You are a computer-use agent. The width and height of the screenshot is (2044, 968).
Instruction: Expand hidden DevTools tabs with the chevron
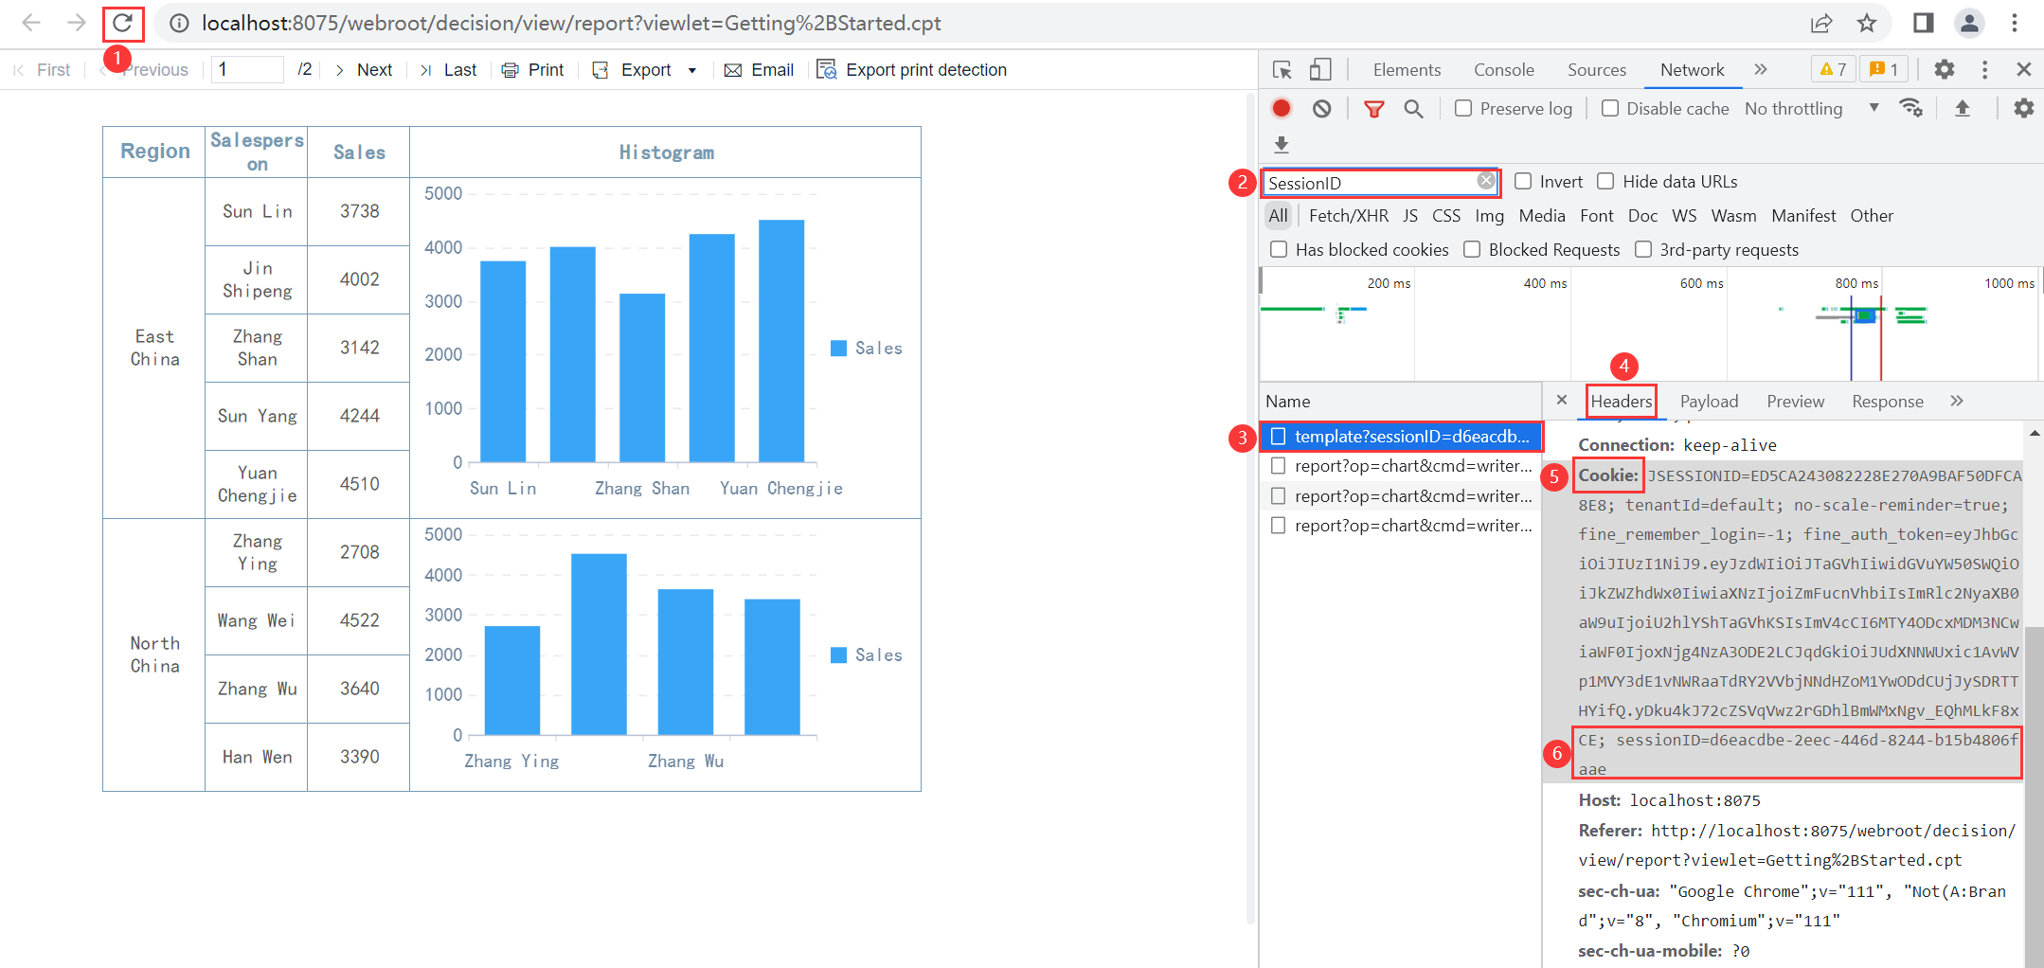pos(1760,69)
